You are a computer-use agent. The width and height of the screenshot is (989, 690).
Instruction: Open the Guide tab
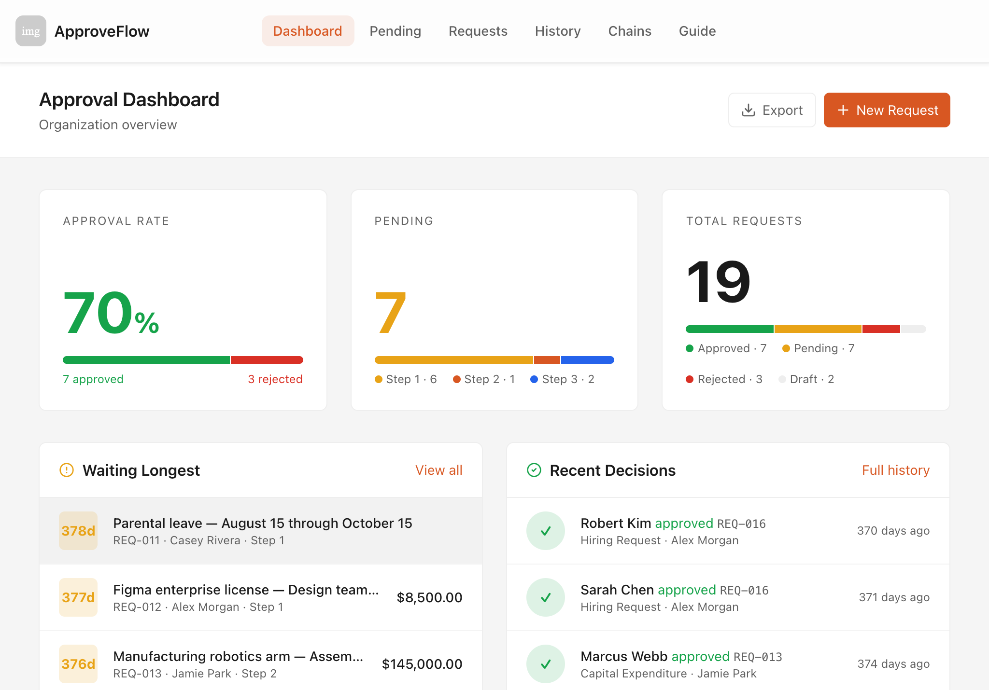tap(697, 31)
